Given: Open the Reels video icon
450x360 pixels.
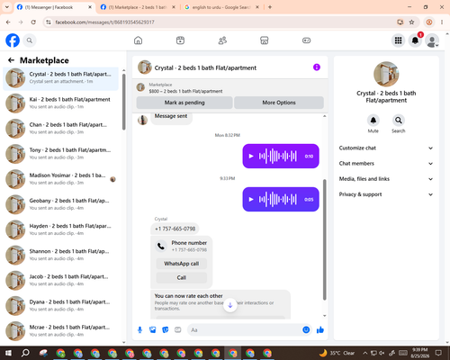Looking at the screenshot, I should pos(180,40).
